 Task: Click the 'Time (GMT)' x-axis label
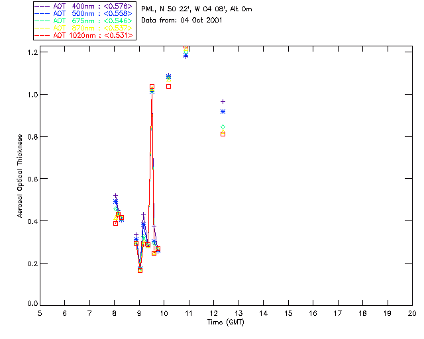click(225, 322)
